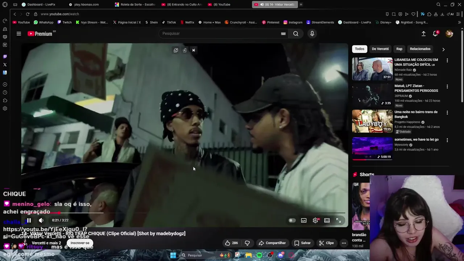This screenshot has width=464, height=261.
Task: Open browser sidebar history clock
Action: [x=5, y=92]
